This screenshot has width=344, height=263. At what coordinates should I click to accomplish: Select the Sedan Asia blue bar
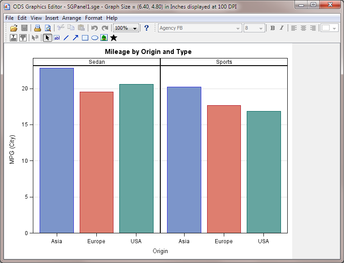point(57,151)
